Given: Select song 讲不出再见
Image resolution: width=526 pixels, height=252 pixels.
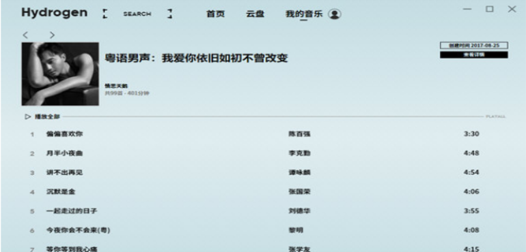Looking at the screenshot, I should (x=64, y=172).
